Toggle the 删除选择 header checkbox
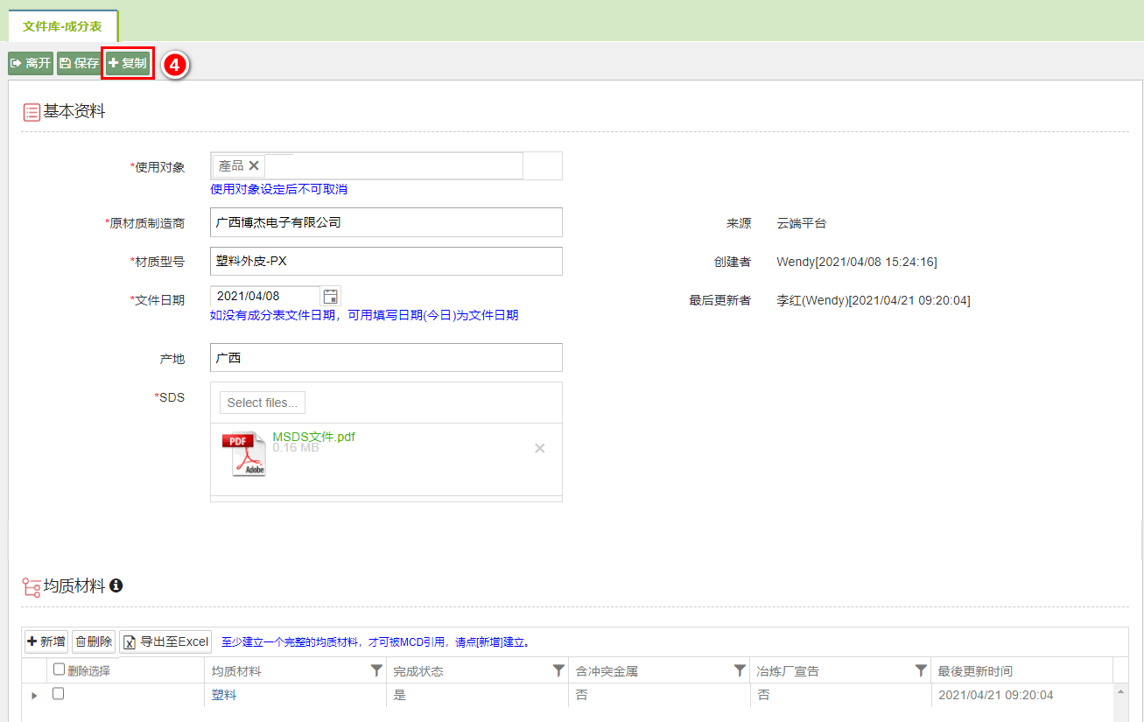 [59, 669]
